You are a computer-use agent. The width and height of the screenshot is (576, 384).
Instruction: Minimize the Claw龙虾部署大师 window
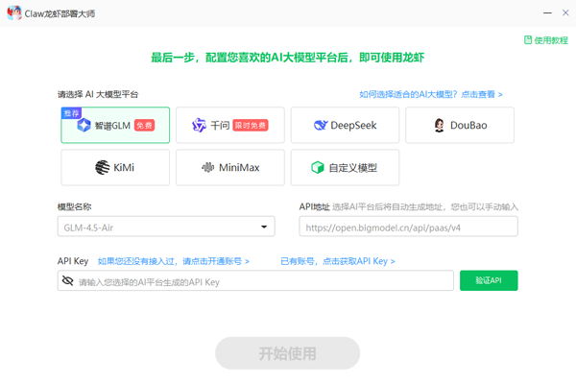pos(521,12)
